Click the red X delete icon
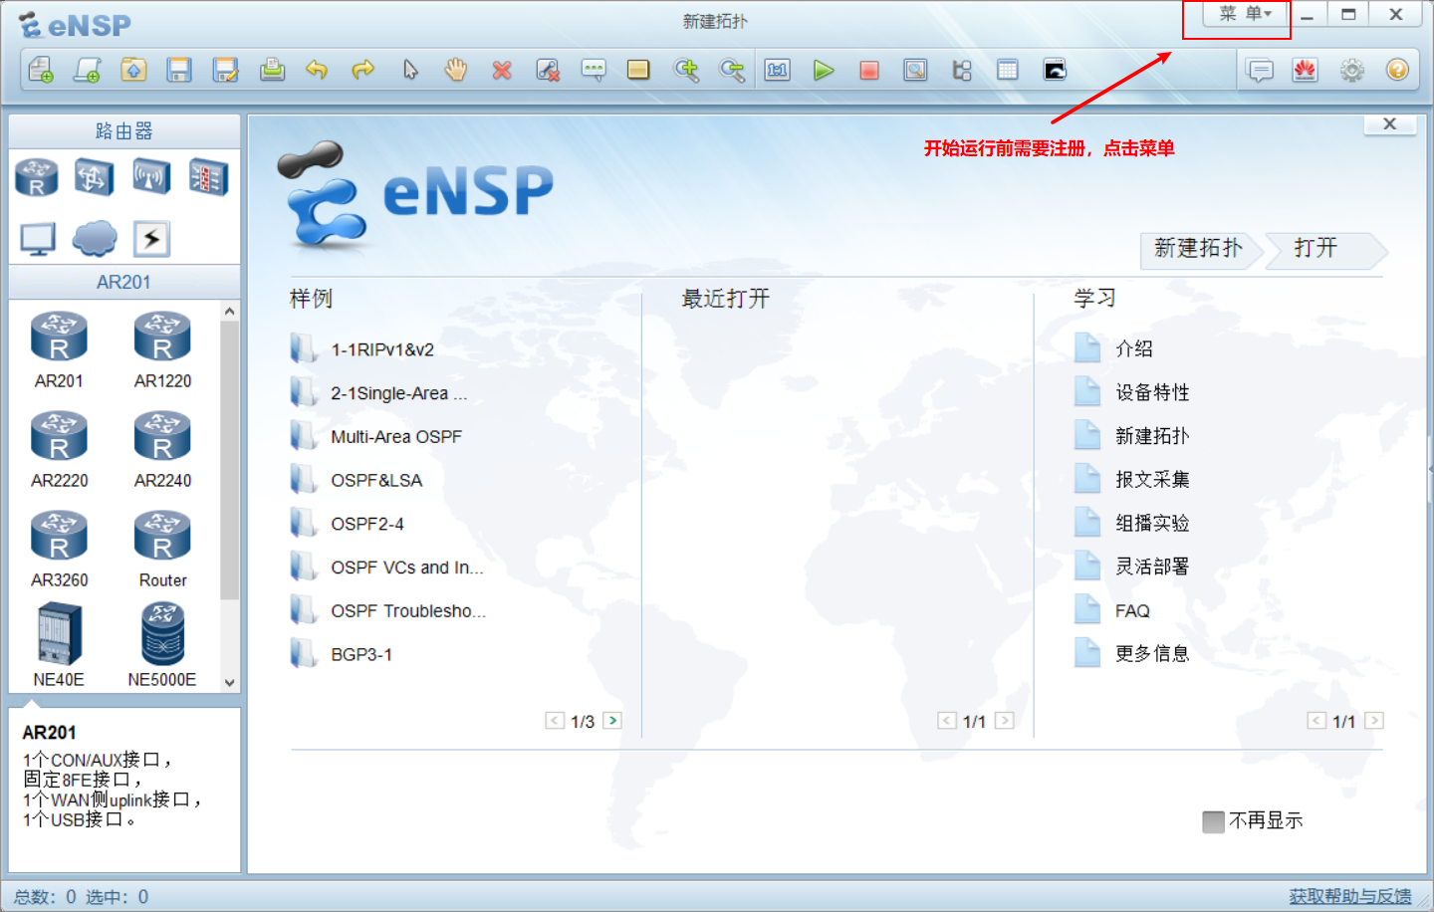The width and height of the screenshot is (1434, 912). coord(502,70)
